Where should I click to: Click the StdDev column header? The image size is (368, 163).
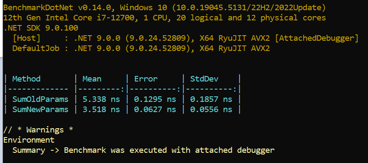(204, 79)
